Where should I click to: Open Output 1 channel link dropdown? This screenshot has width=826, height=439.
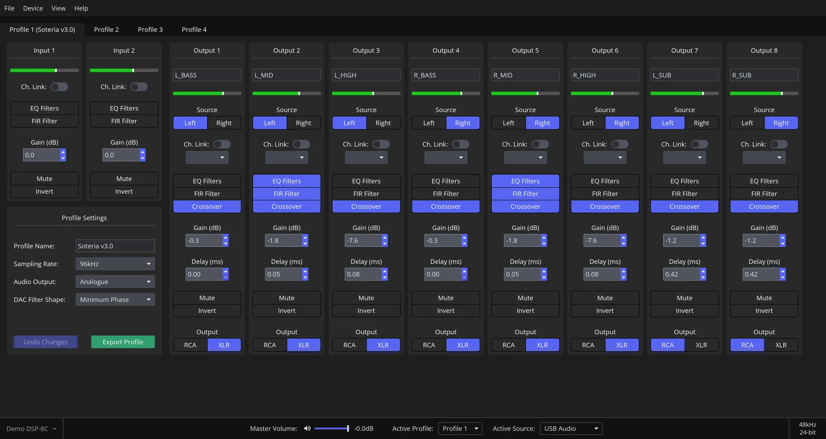click(207, 158)
